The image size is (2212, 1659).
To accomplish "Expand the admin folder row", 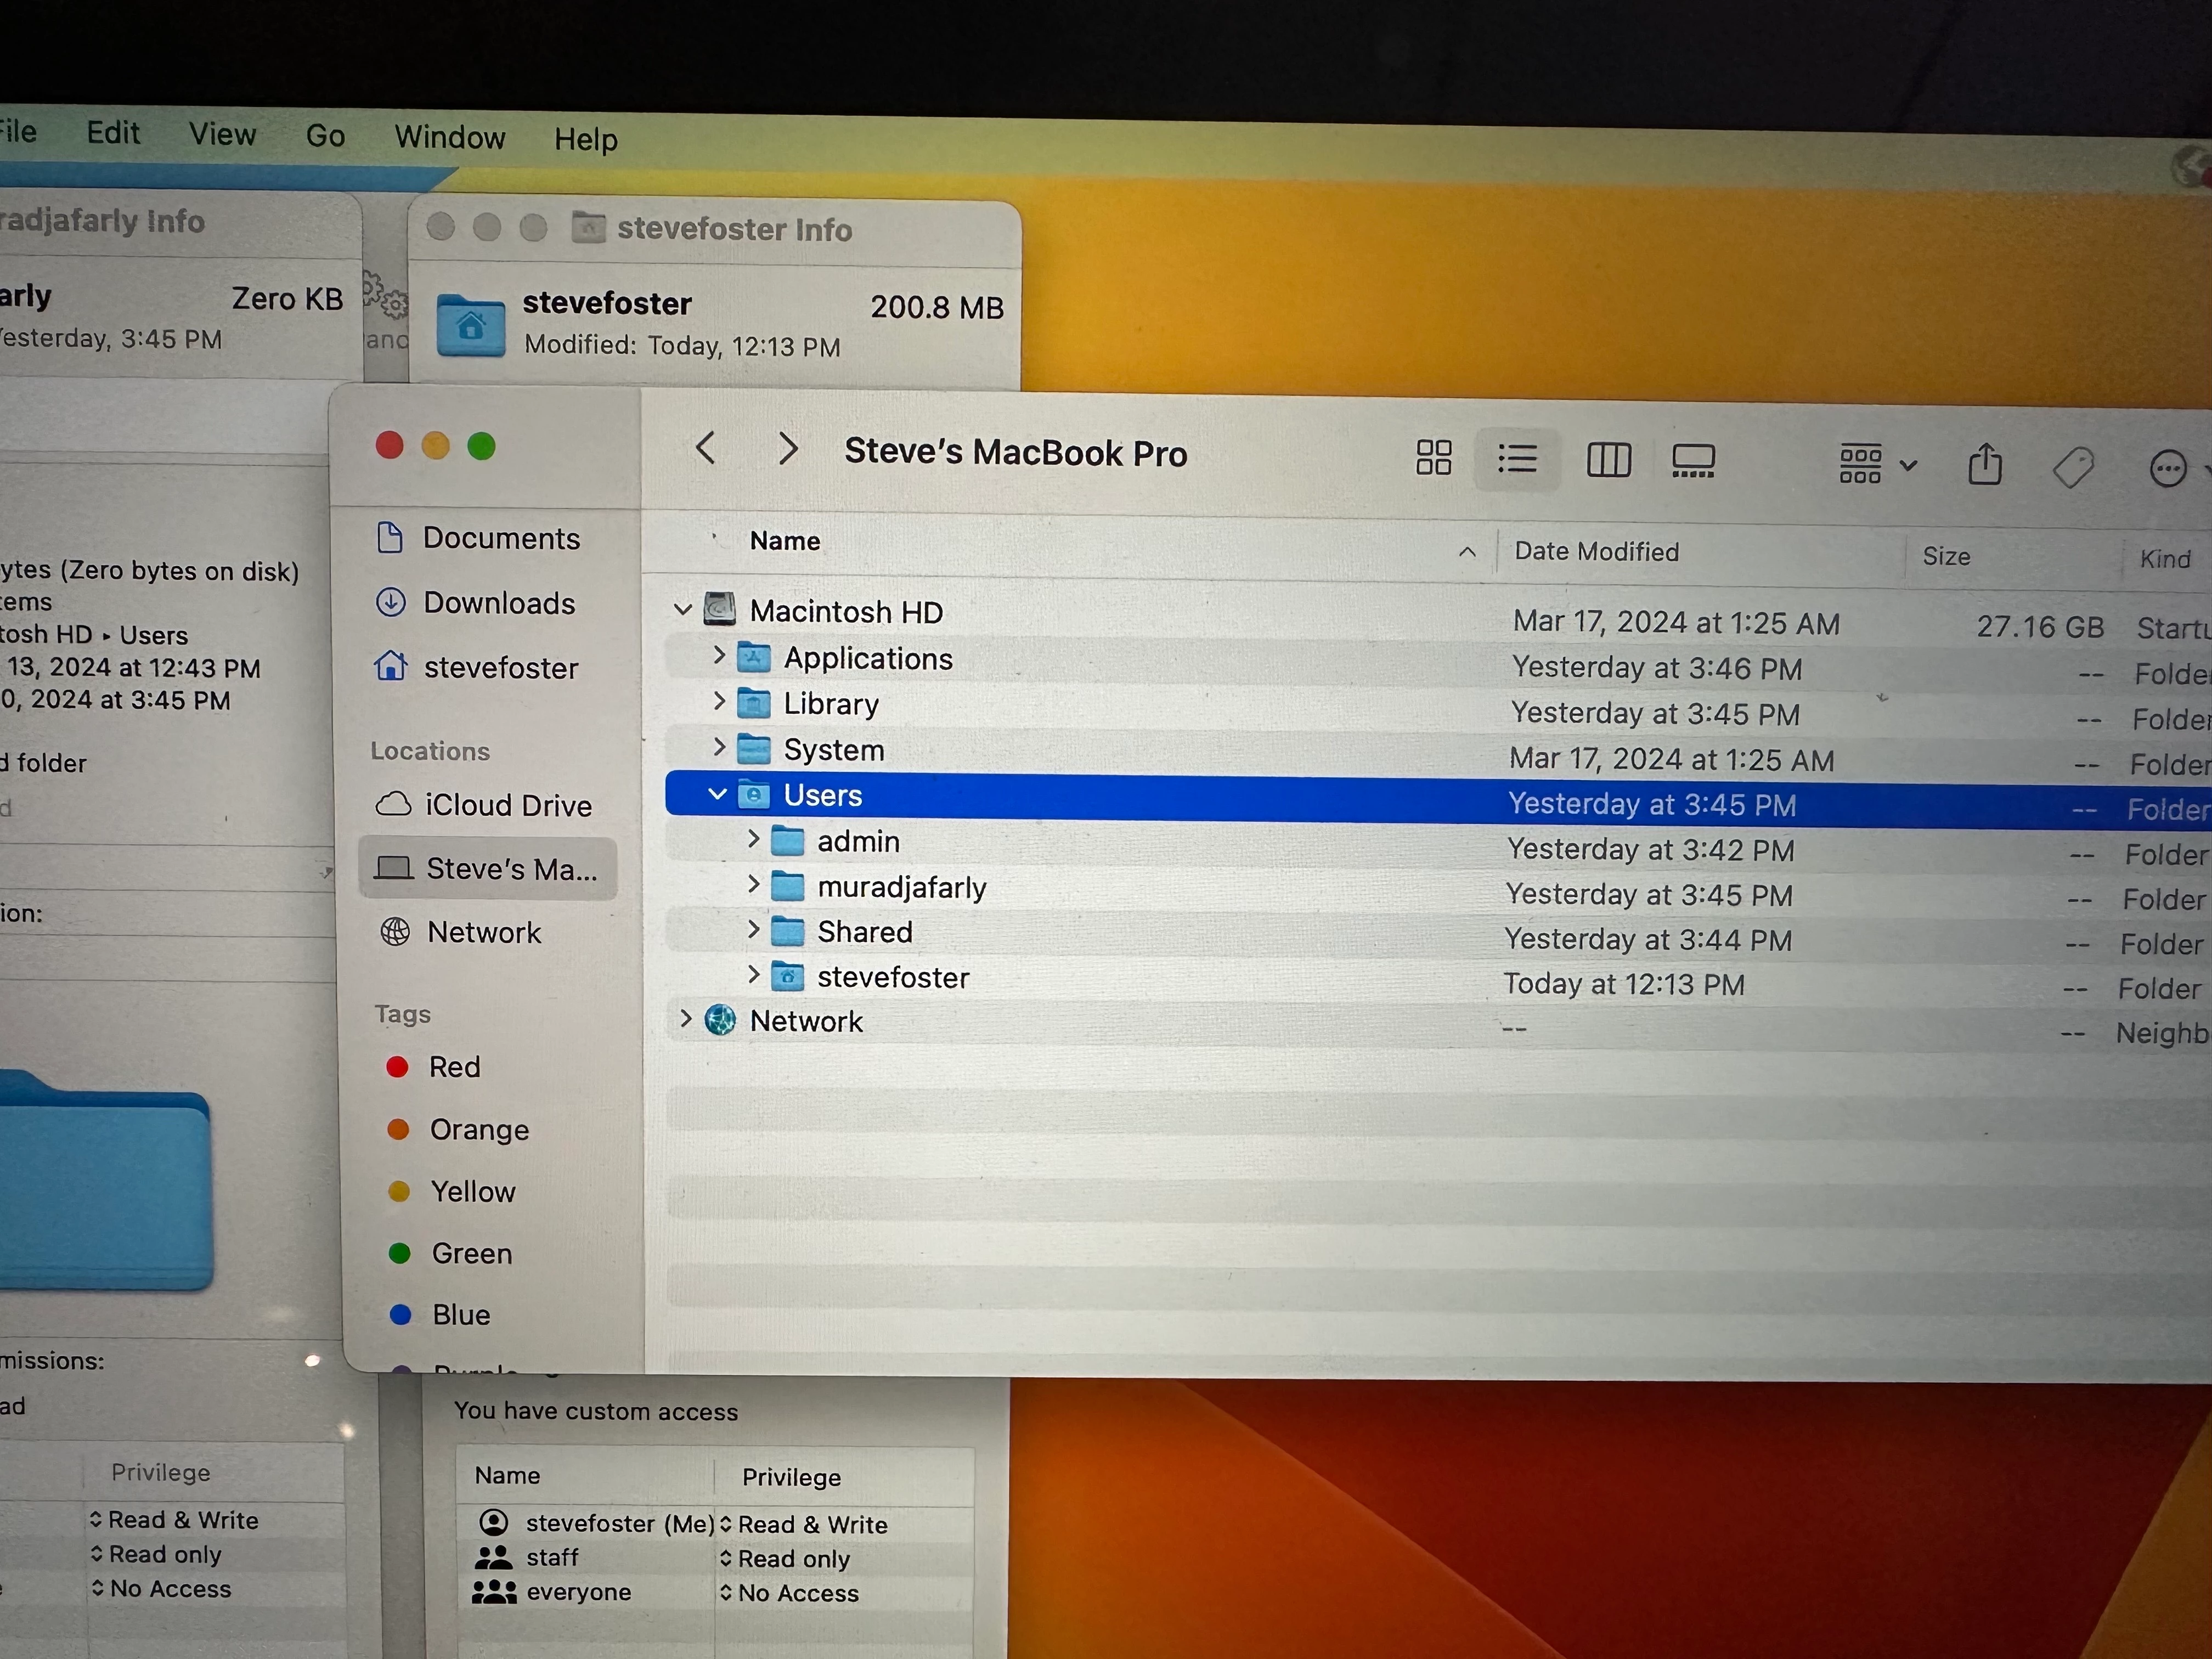I will 753,839.
